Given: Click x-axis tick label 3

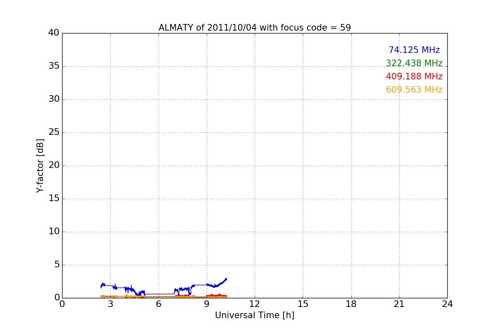Looking at the screenshot, I should (x=110, y=304).
